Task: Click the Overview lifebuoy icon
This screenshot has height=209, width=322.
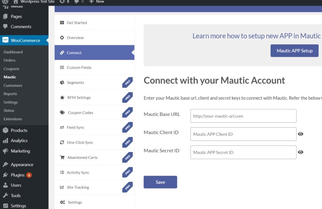Action: pos(62,38)
